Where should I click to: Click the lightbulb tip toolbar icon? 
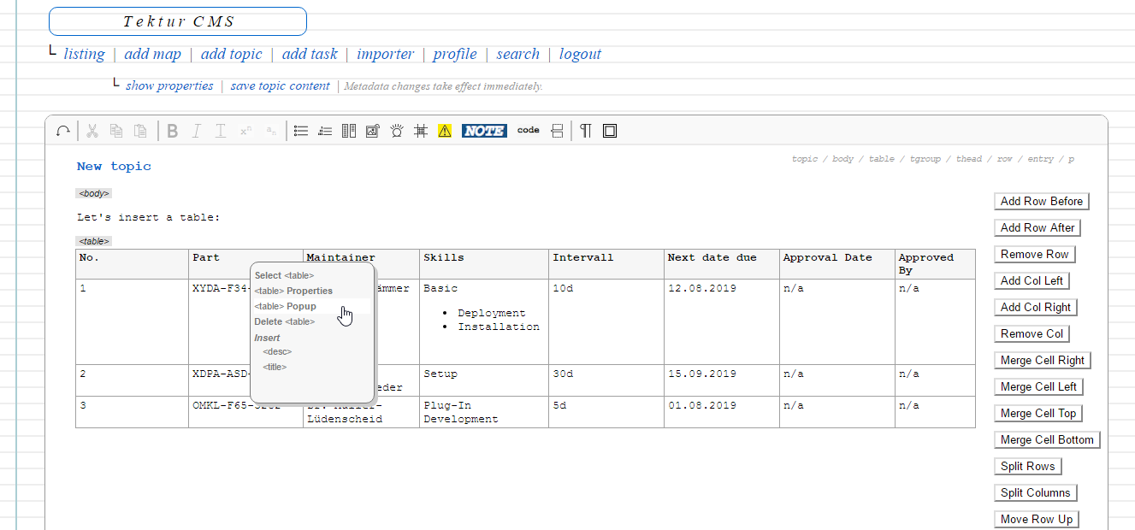pyautogui.click(x=396, y=131)
